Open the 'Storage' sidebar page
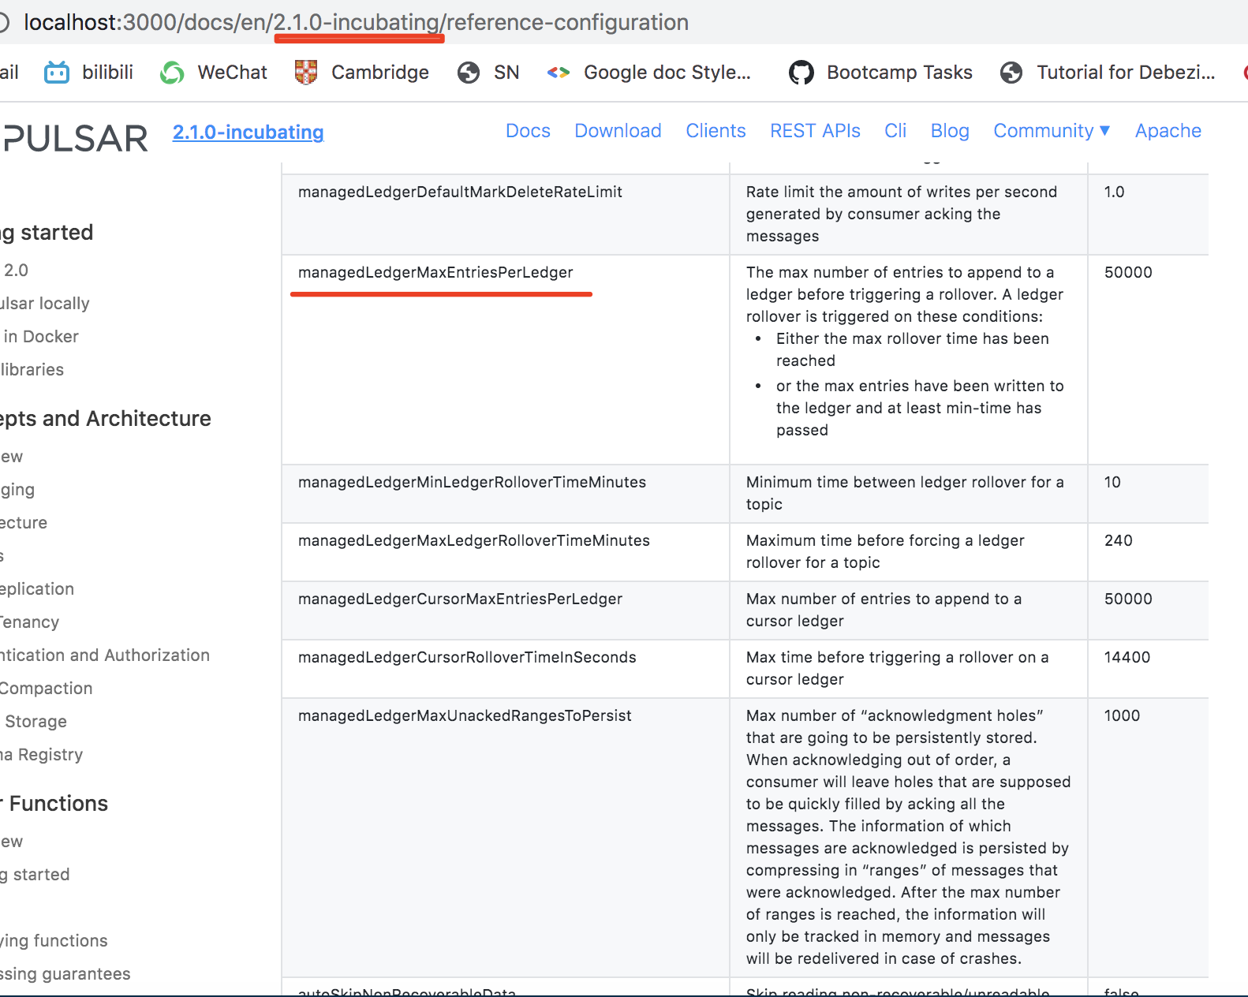1248x997 pixels. tap(35, 722)
